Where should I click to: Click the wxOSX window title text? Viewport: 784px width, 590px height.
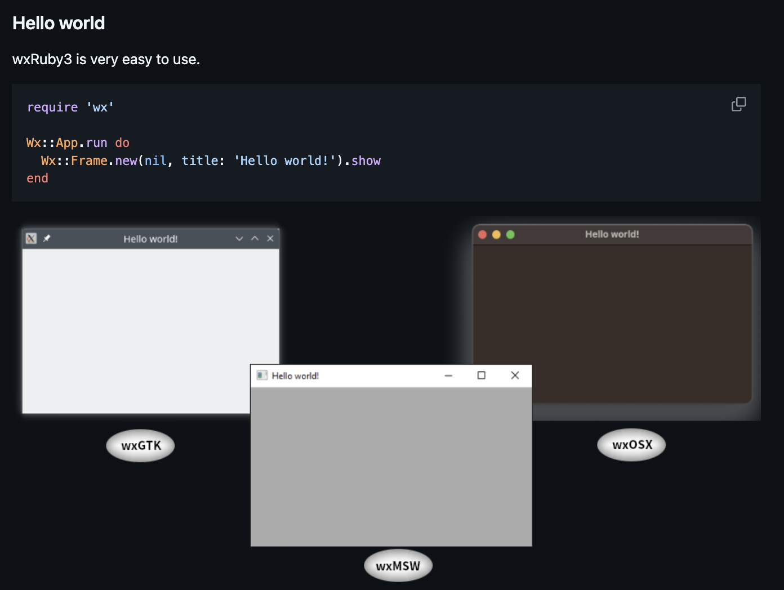coord(612,234)
